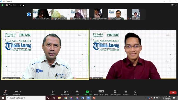The height and width of the screenshot is (100, 178).
Task: Expand the caret next to Participants
Action: tap(71, 92)
